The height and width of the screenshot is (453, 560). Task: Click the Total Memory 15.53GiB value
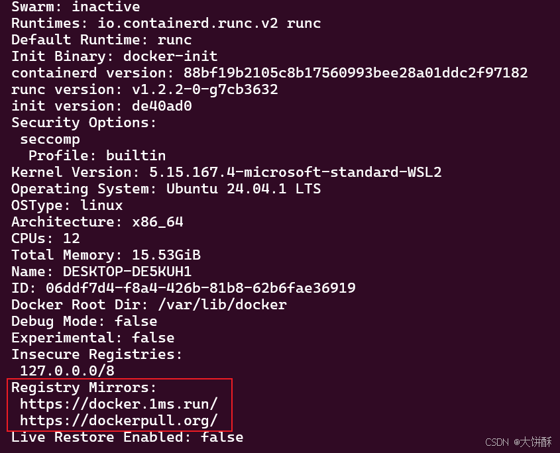pos(166,255)
